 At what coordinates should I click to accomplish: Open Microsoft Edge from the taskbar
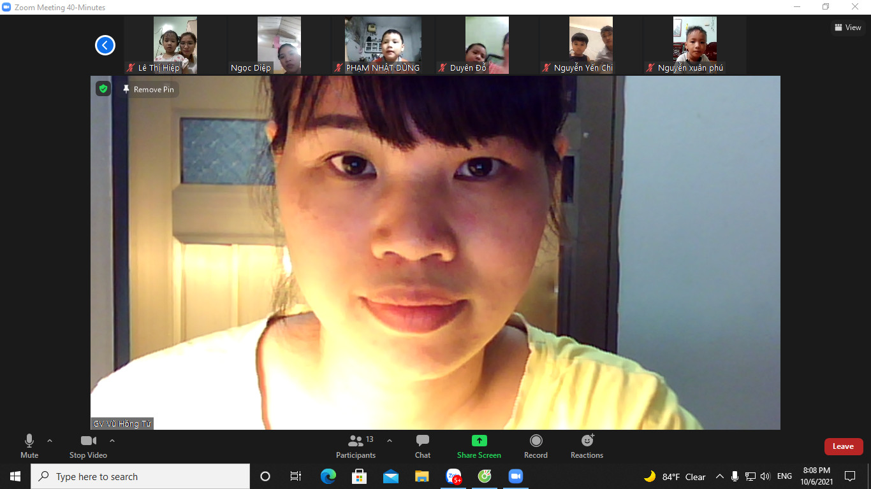click(328, 476)
